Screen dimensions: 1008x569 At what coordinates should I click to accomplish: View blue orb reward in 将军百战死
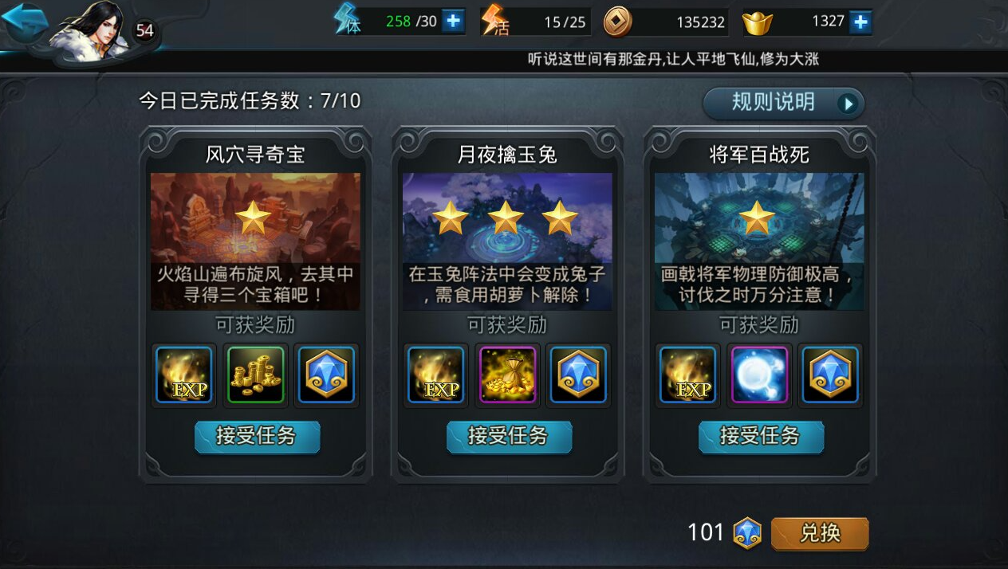(x=759, y=375)
